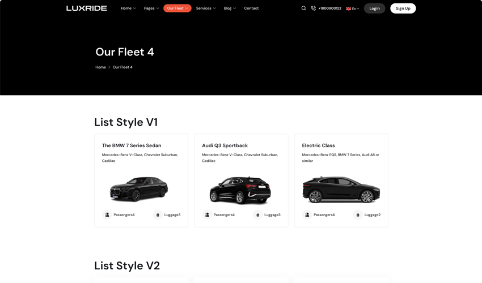Viewport: 482px width, 283px height.
Task: Click the phone handset icon
Action: tap(314, 8)
